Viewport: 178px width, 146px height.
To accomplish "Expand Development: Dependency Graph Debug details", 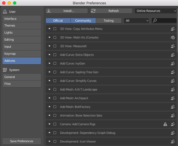I will point(50,133).
